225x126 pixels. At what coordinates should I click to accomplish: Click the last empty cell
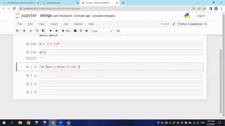[120, 92]
